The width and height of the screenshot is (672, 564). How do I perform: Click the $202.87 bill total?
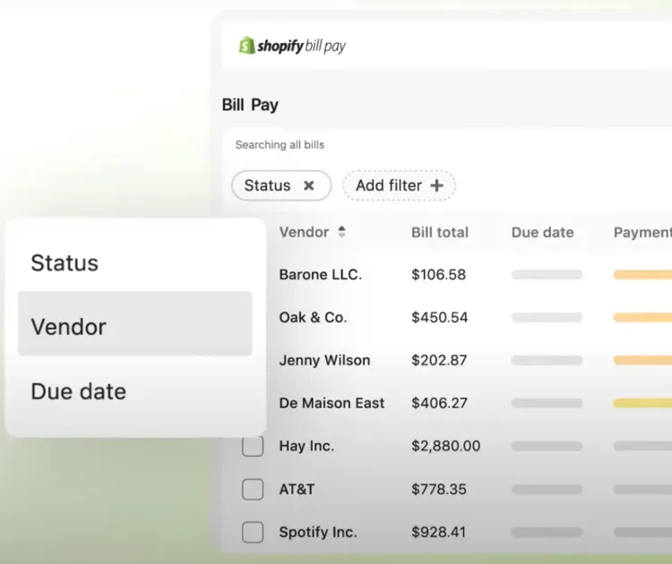pos(439,360)
